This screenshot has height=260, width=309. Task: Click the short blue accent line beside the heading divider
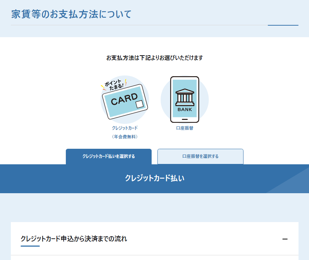pos(283,25)
